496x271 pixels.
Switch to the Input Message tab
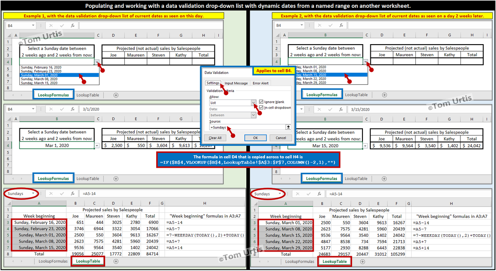click(236, 83)
